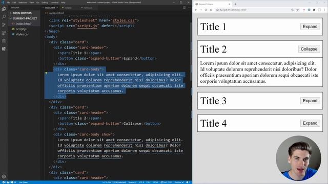Open the Edit menu
Viewport: 328px width, 184px height.
pos(14,3)
